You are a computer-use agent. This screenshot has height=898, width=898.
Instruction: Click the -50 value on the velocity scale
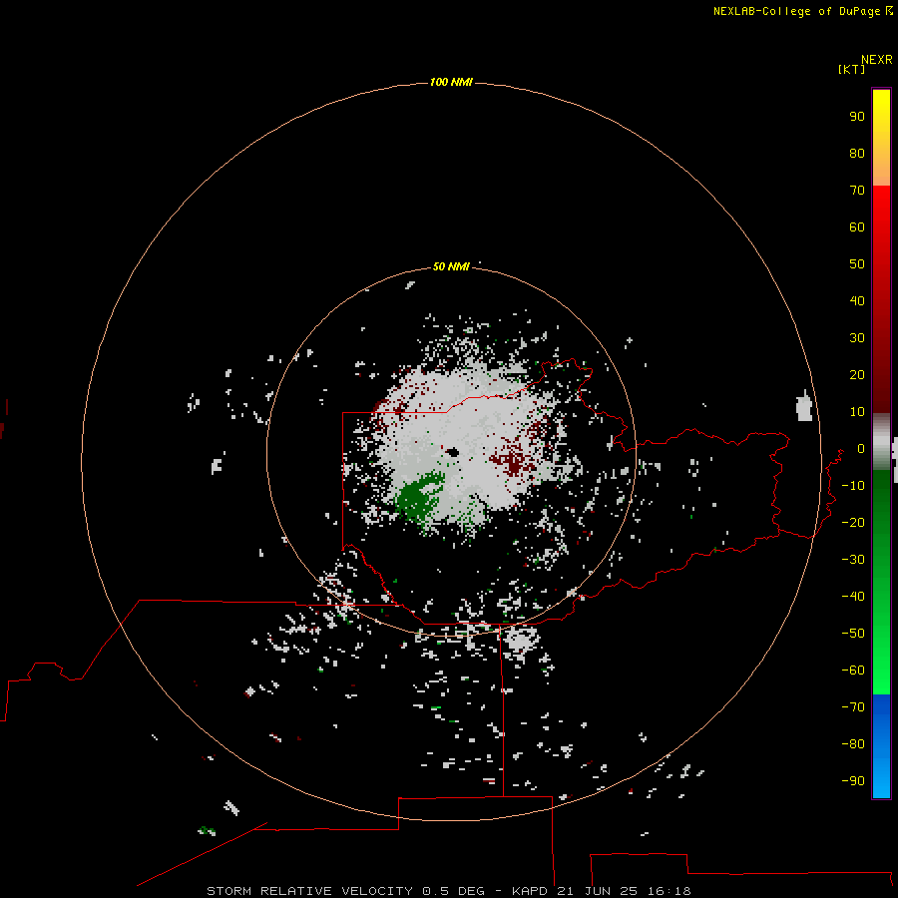(x=853, y=634)
